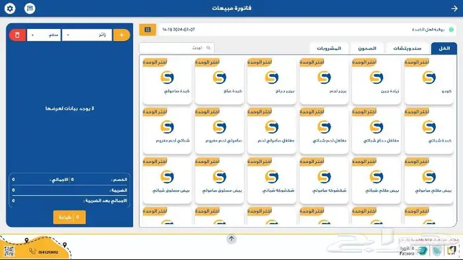Select the مقلقل صامولي لحم product card

coord(272,131)
